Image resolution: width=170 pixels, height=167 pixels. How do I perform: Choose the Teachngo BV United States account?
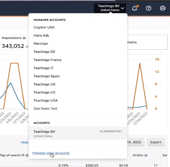(78, 133)
